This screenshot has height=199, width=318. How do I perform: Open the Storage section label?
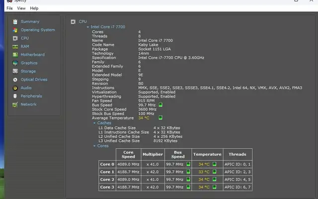click(28, 71)
